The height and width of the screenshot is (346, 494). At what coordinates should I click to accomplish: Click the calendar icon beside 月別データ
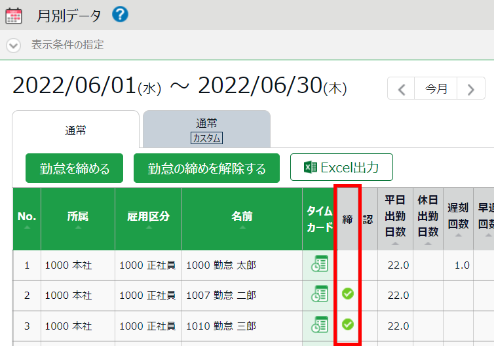[13, 15]
